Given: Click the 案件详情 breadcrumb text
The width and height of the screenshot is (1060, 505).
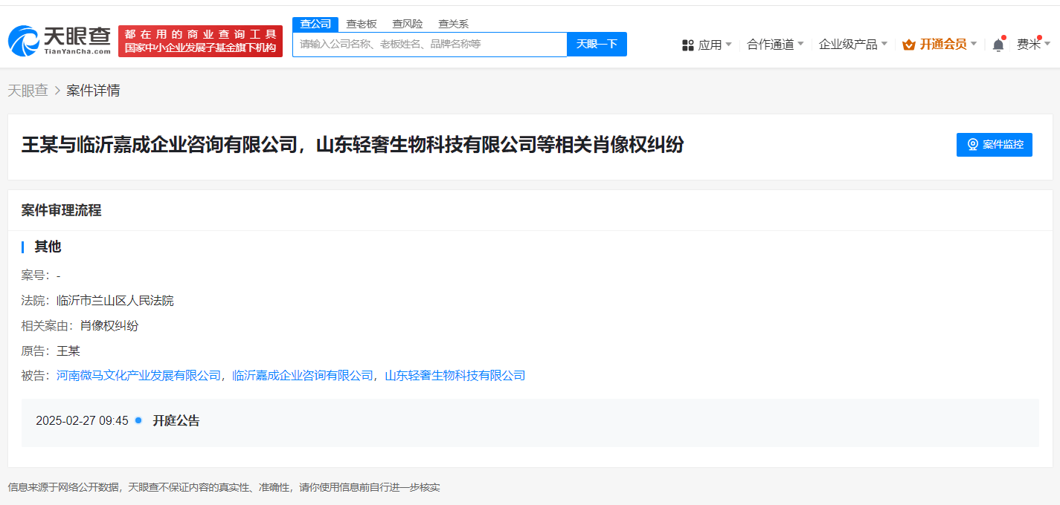Looking at the screenshot, I should tap(93, 91).
